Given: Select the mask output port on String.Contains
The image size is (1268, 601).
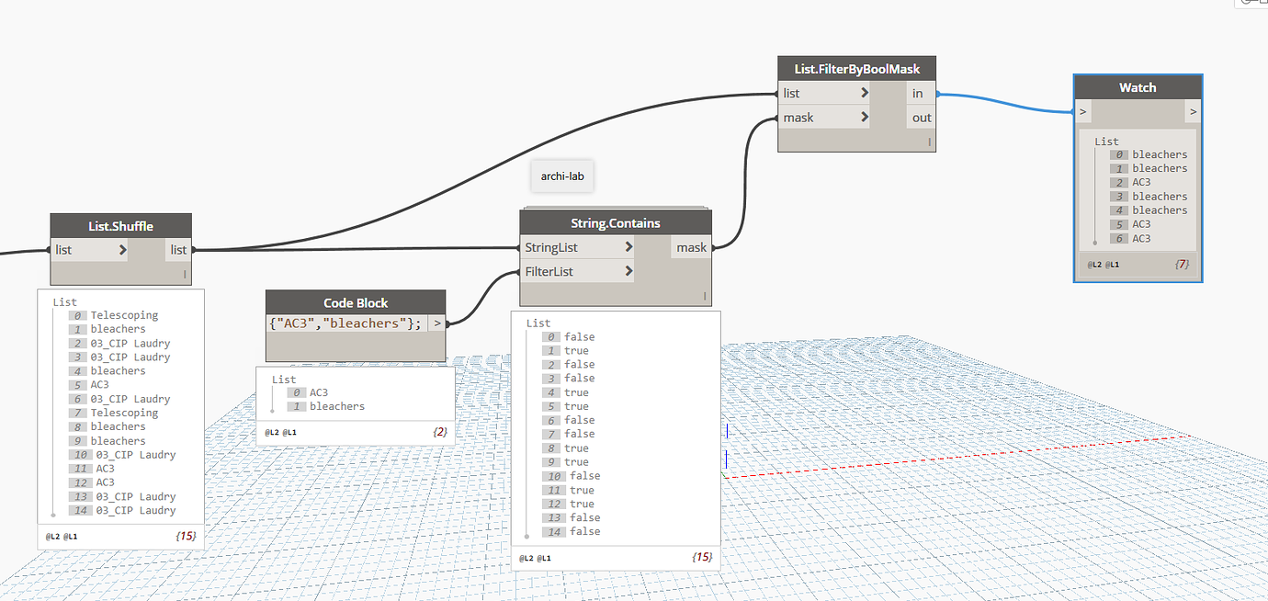Looking at the screenshot, I should pos(691,246).
